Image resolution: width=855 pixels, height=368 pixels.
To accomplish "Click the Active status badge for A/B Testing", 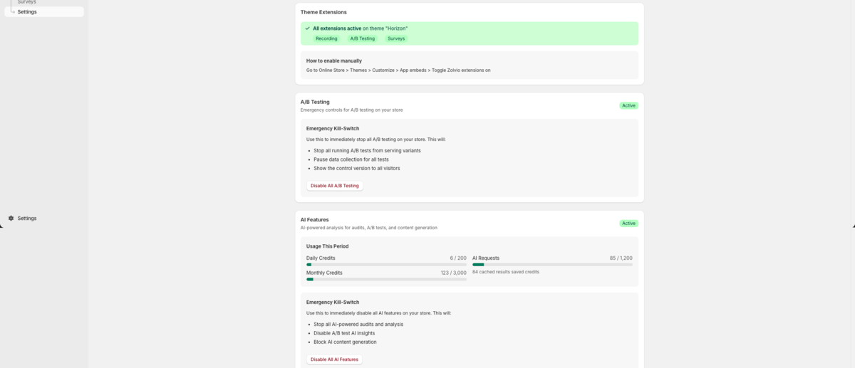I will [x=628, y=105].
